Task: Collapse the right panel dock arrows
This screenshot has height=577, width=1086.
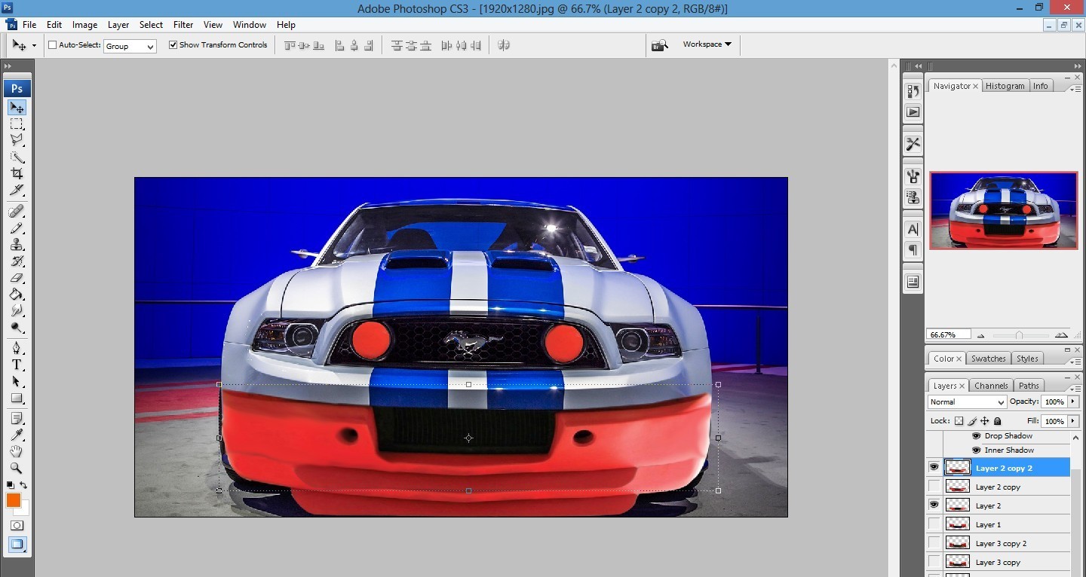Action: point(1076,66)
